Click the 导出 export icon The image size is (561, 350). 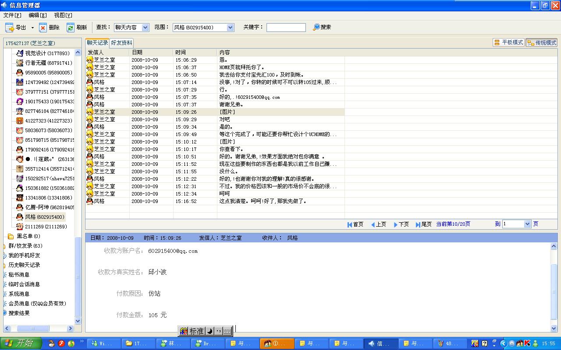[x=10, y=28]
